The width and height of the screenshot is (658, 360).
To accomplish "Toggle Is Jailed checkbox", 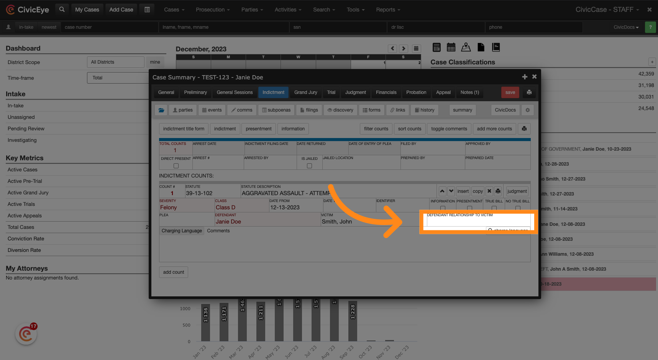I will coord(309,166).
